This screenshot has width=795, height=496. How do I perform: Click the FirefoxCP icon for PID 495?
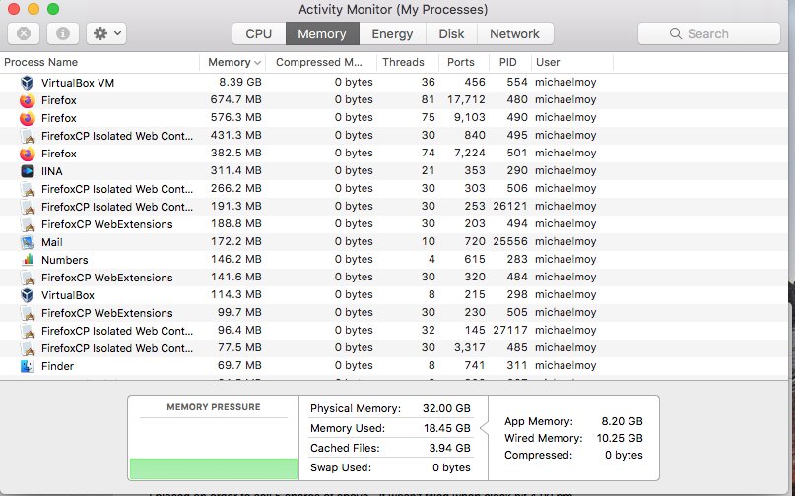point(28,136)
